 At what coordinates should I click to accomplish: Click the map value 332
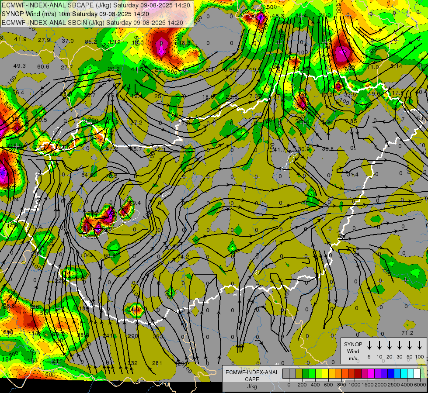(132, 363)
